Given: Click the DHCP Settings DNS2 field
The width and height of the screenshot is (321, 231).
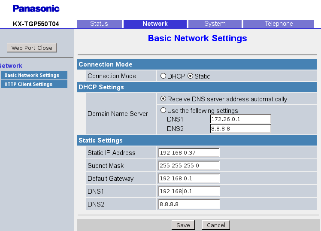Looking at the screenshot, I should click(x=240, y=128).
